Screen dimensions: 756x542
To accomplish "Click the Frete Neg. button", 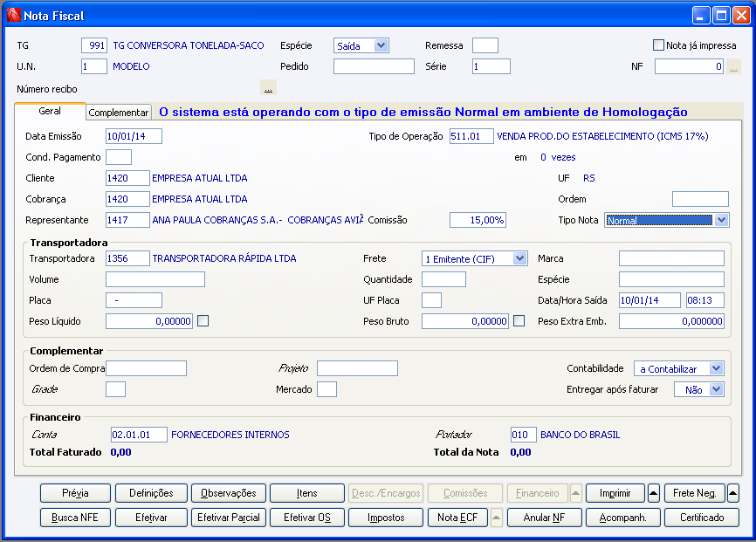I will tap(695, 493).
